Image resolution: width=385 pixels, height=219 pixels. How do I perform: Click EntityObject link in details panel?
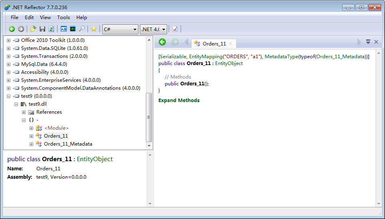coord(94,159)
